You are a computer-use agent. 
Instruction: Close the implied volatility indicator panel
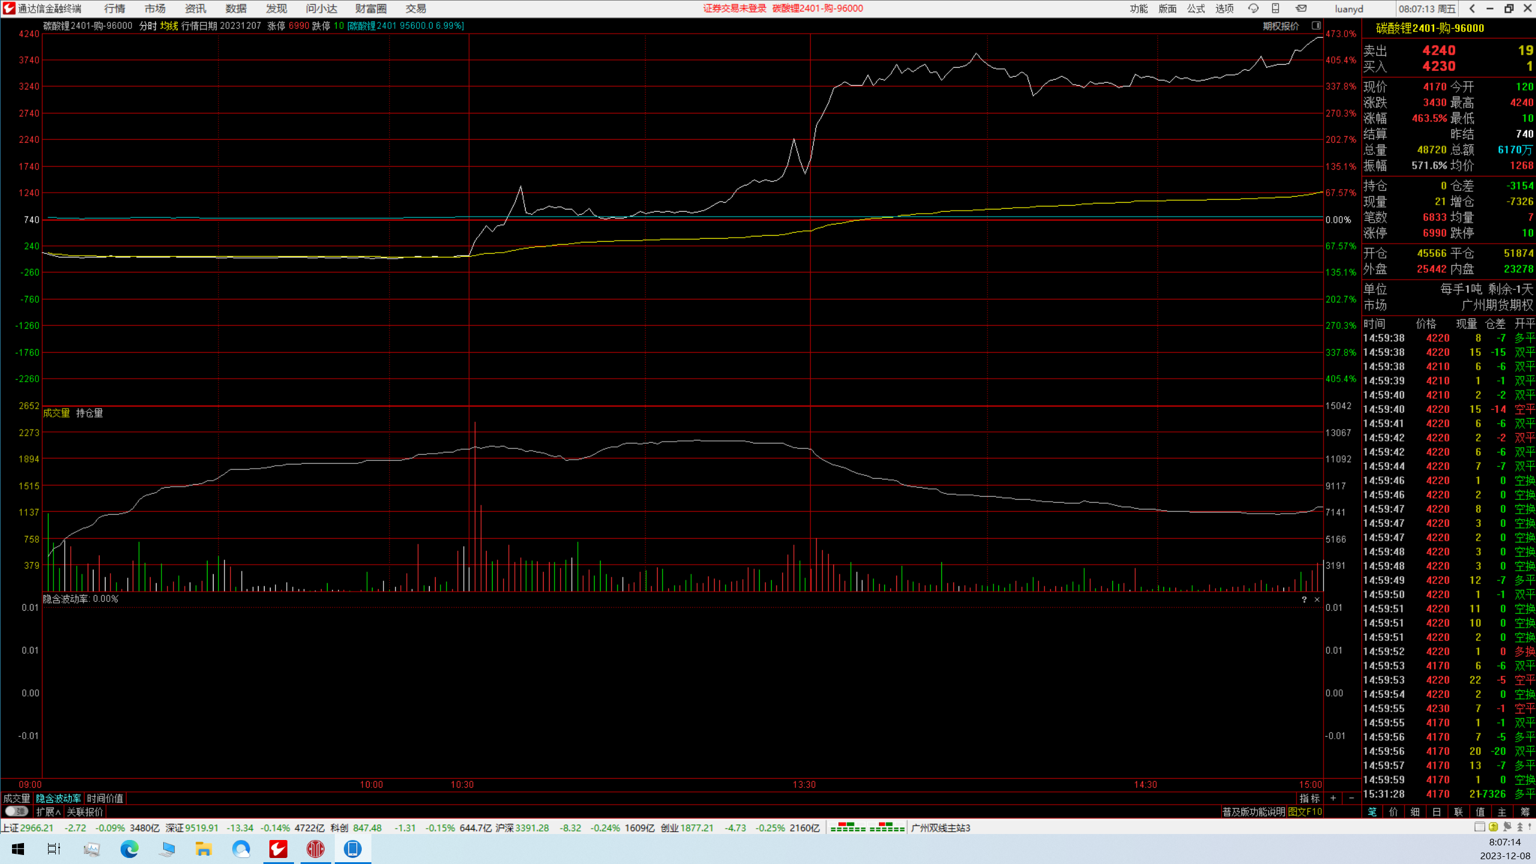(x=1317, y=599)
